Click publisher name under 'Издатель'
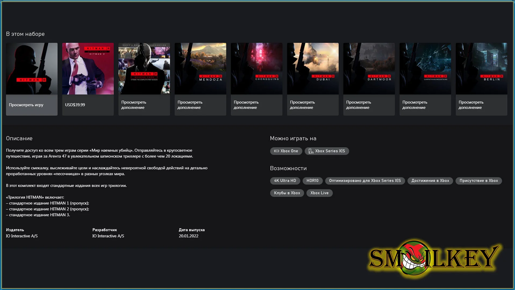The width and height of the screenshot is (515, 290). pyautogui.click(x=22, y=236)
